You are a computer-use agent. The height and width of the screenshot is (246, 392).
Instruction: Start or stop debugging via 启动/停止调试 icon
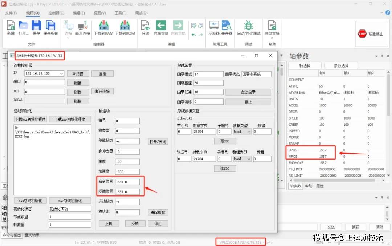click(x=248, y=27)
